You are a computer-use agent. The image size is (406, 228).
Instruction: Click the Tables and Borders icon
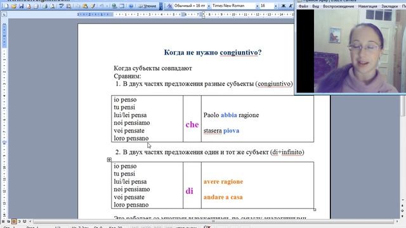coord(122,6)
